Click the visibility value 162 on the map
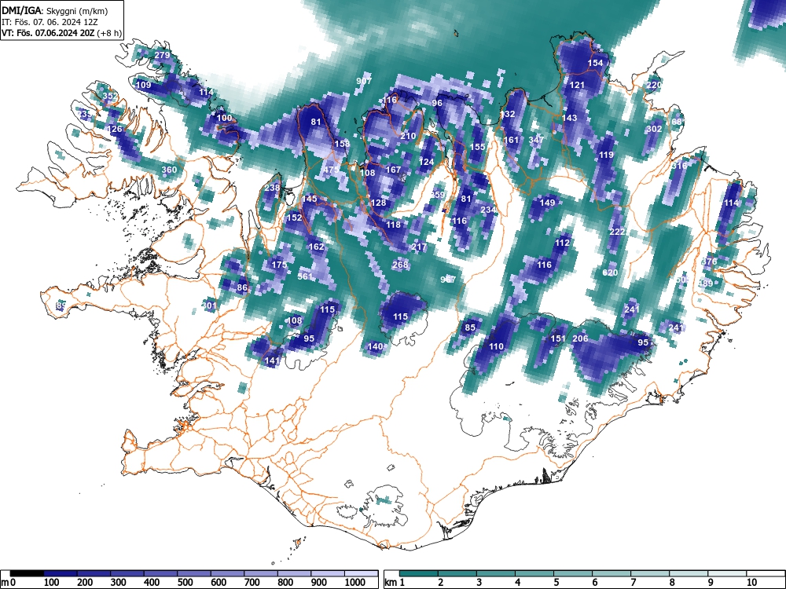The image size is (786, 589). (316, 247)
